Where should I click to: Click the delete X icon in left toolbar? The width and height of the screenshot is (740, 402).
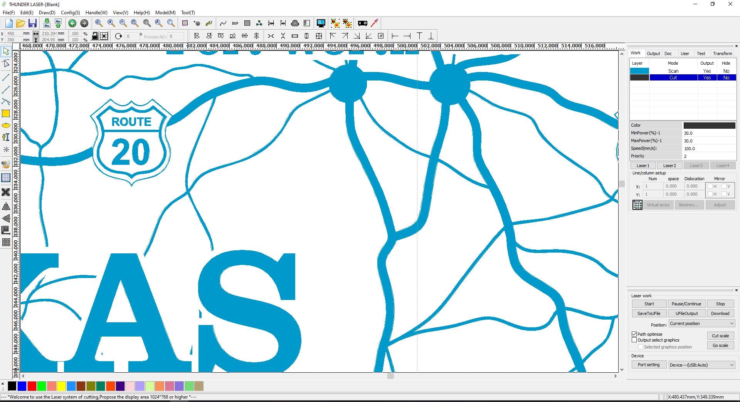click(x=6, y=192)
